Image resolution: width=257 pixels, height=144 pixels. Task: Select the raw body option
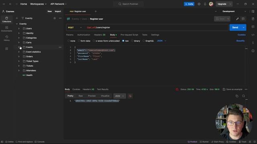pyautogui.click(x=125, y=41)
